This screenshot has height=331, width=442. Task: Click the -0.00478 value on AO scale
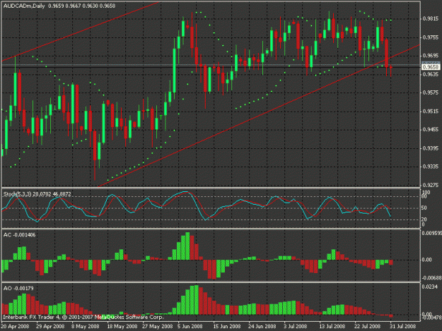[x=431, y=318]
